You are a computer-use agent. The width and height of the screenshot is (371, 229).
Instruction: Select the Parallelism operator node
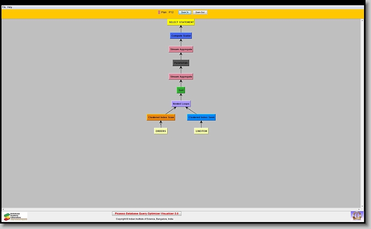click(181, 63)
